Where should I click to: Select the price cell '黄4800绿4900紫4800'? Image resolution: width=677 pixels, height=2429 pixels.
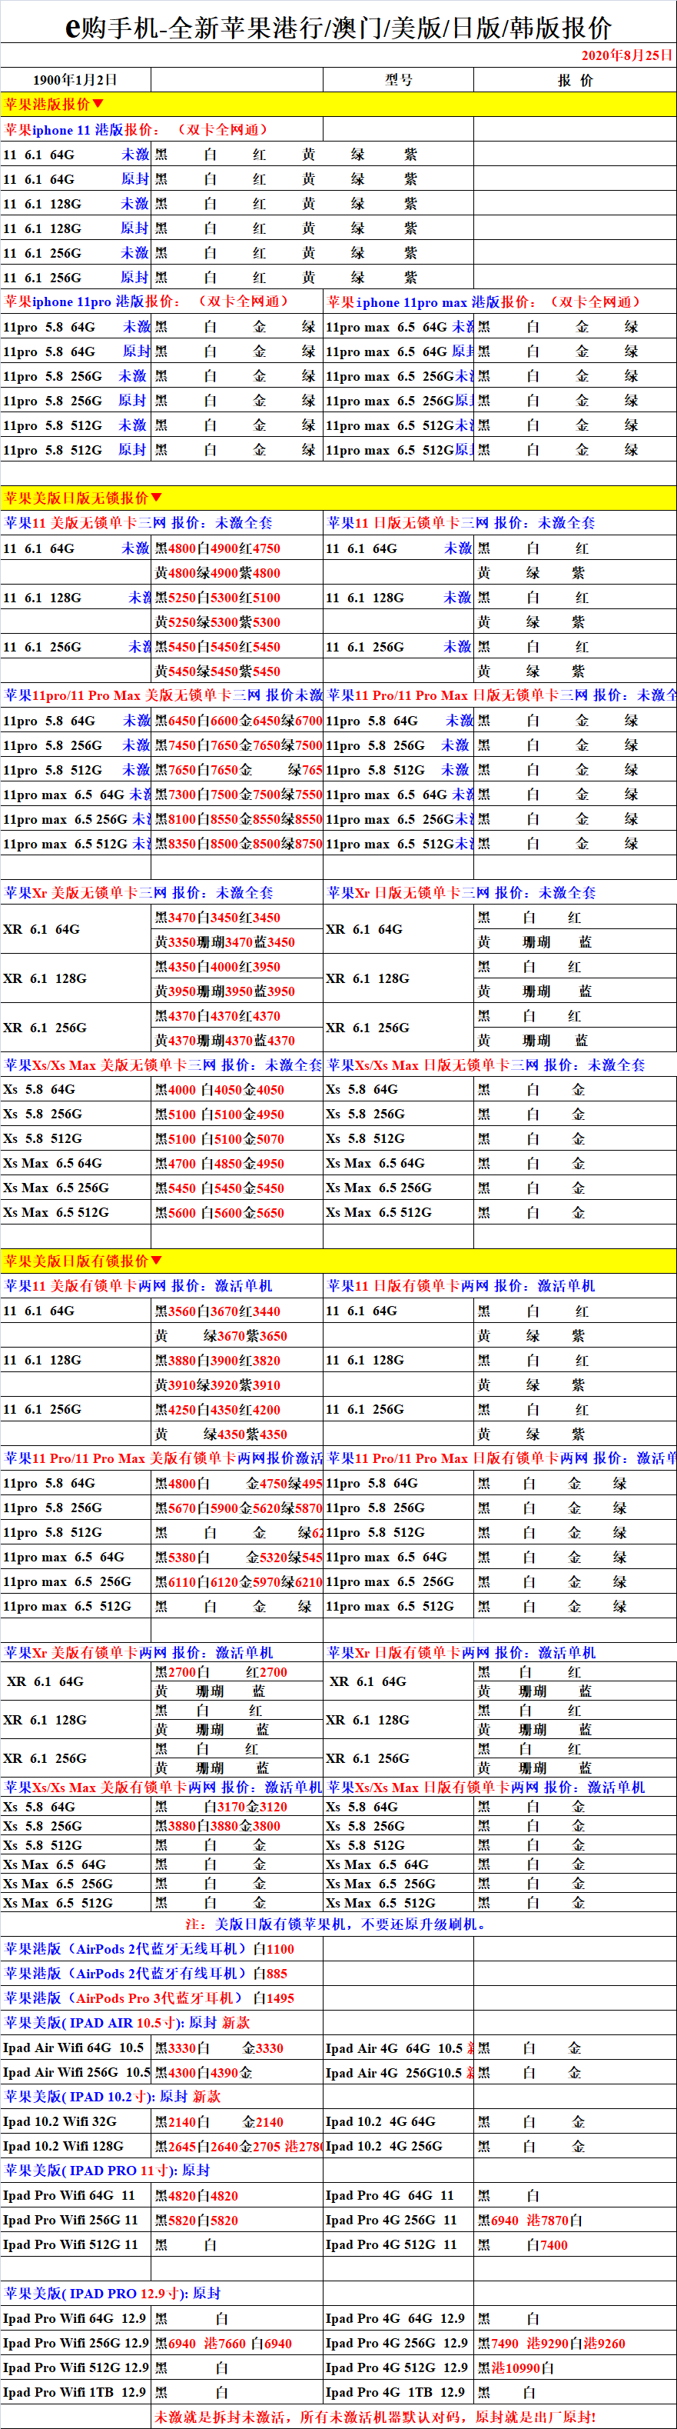coord(237,572)
